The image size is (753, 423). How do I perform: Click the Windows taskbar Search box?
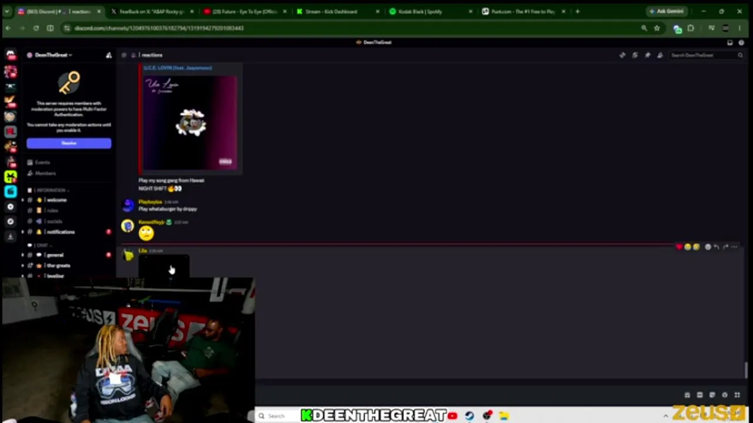(x=276, y=416)
